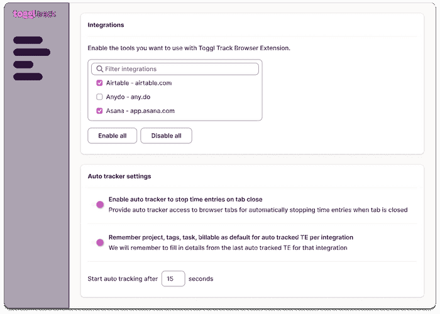The width and height of the screenshot is (440, 314).
Task: Click the Auto tracker settings heading
Action: tap(119, 176)
